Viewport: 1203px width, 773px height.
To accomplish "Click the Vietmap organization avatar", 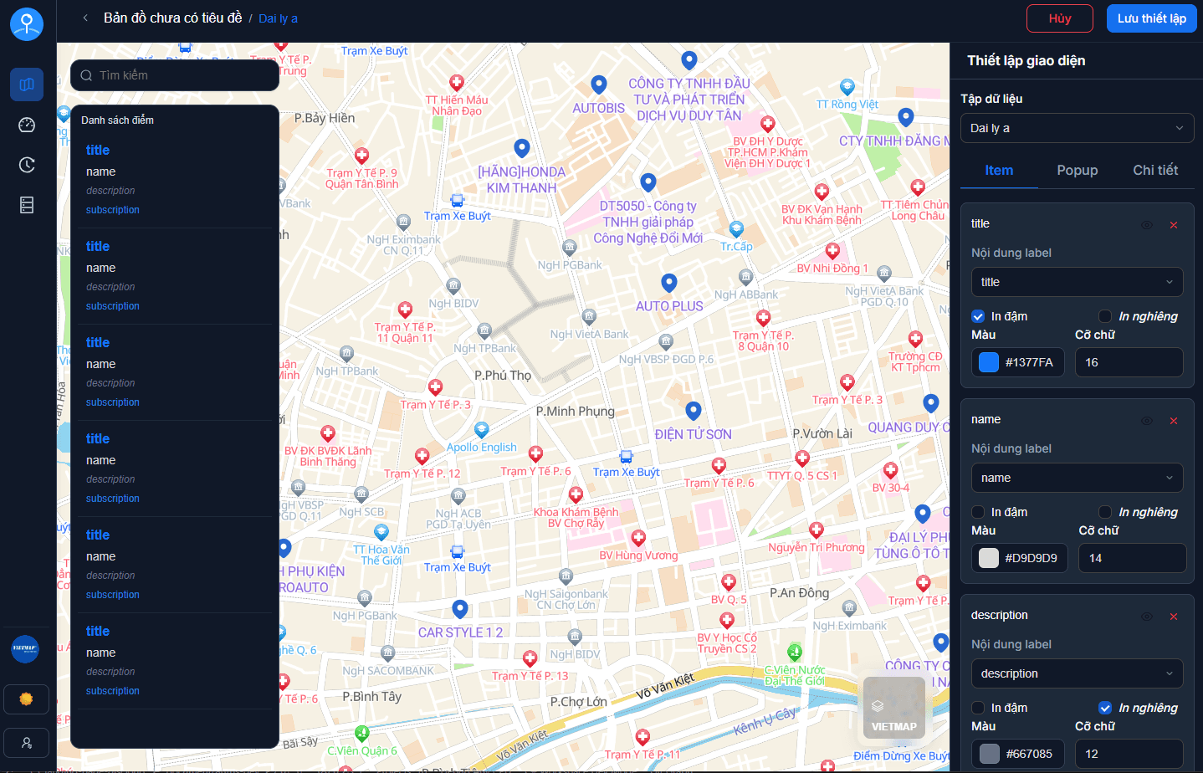I will [25, 648].
